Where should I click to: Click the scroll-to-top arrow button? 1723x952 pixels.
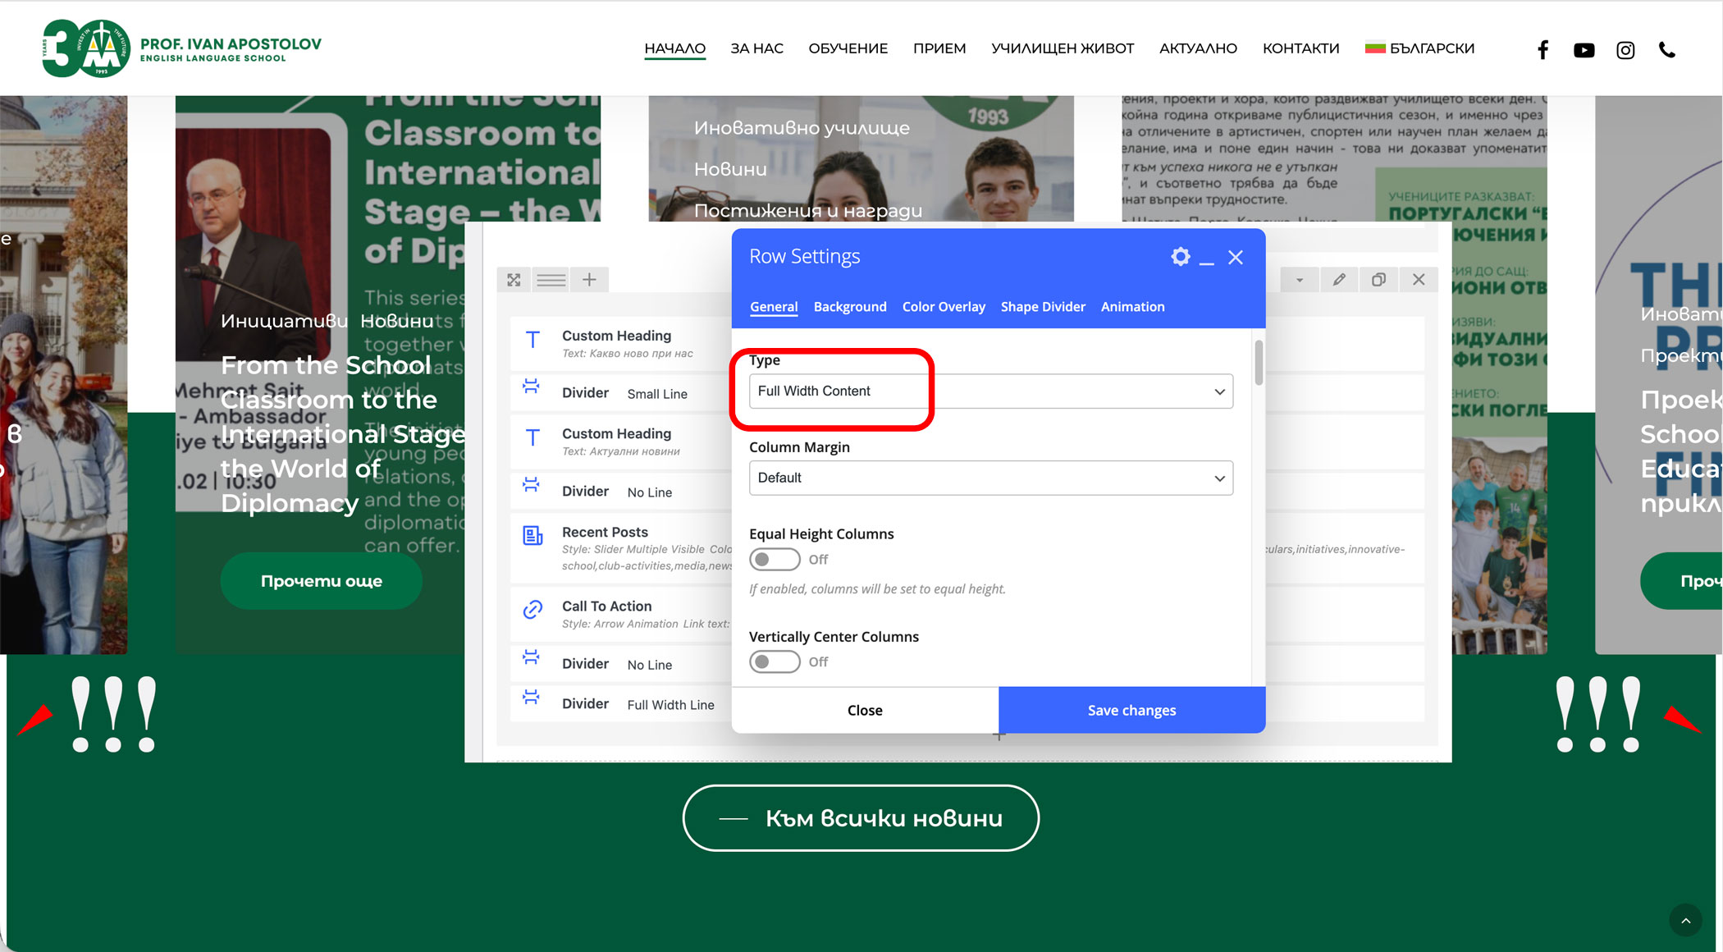click(1685, 920)
